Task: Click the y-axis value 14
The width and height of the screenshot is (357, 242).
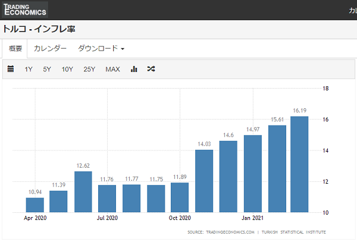Action: (325, 150)
